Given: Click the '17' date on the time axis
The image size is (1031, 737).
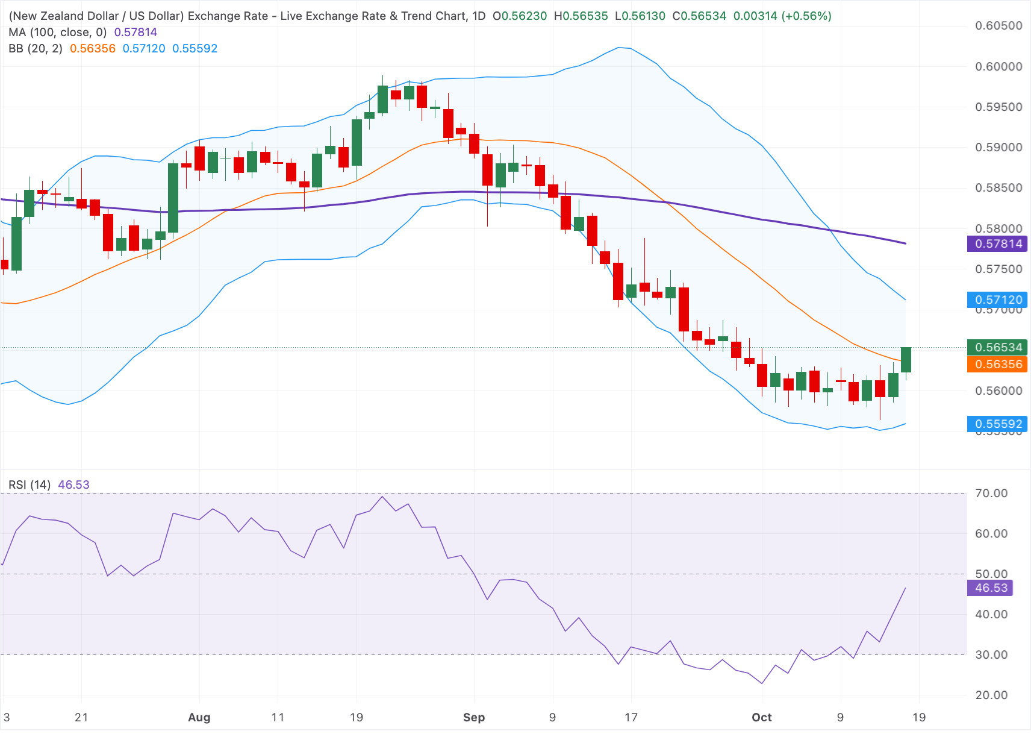Looking at the screenshot, I should pyautogui.click(x=631, y=718).
